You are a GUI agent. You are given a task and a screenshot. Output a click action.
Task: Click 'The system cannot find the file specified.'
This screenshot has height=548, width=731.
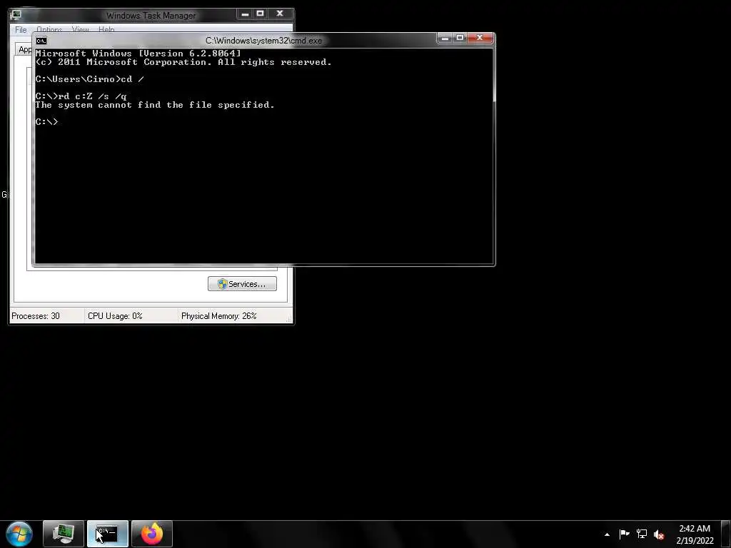point(155,105)
